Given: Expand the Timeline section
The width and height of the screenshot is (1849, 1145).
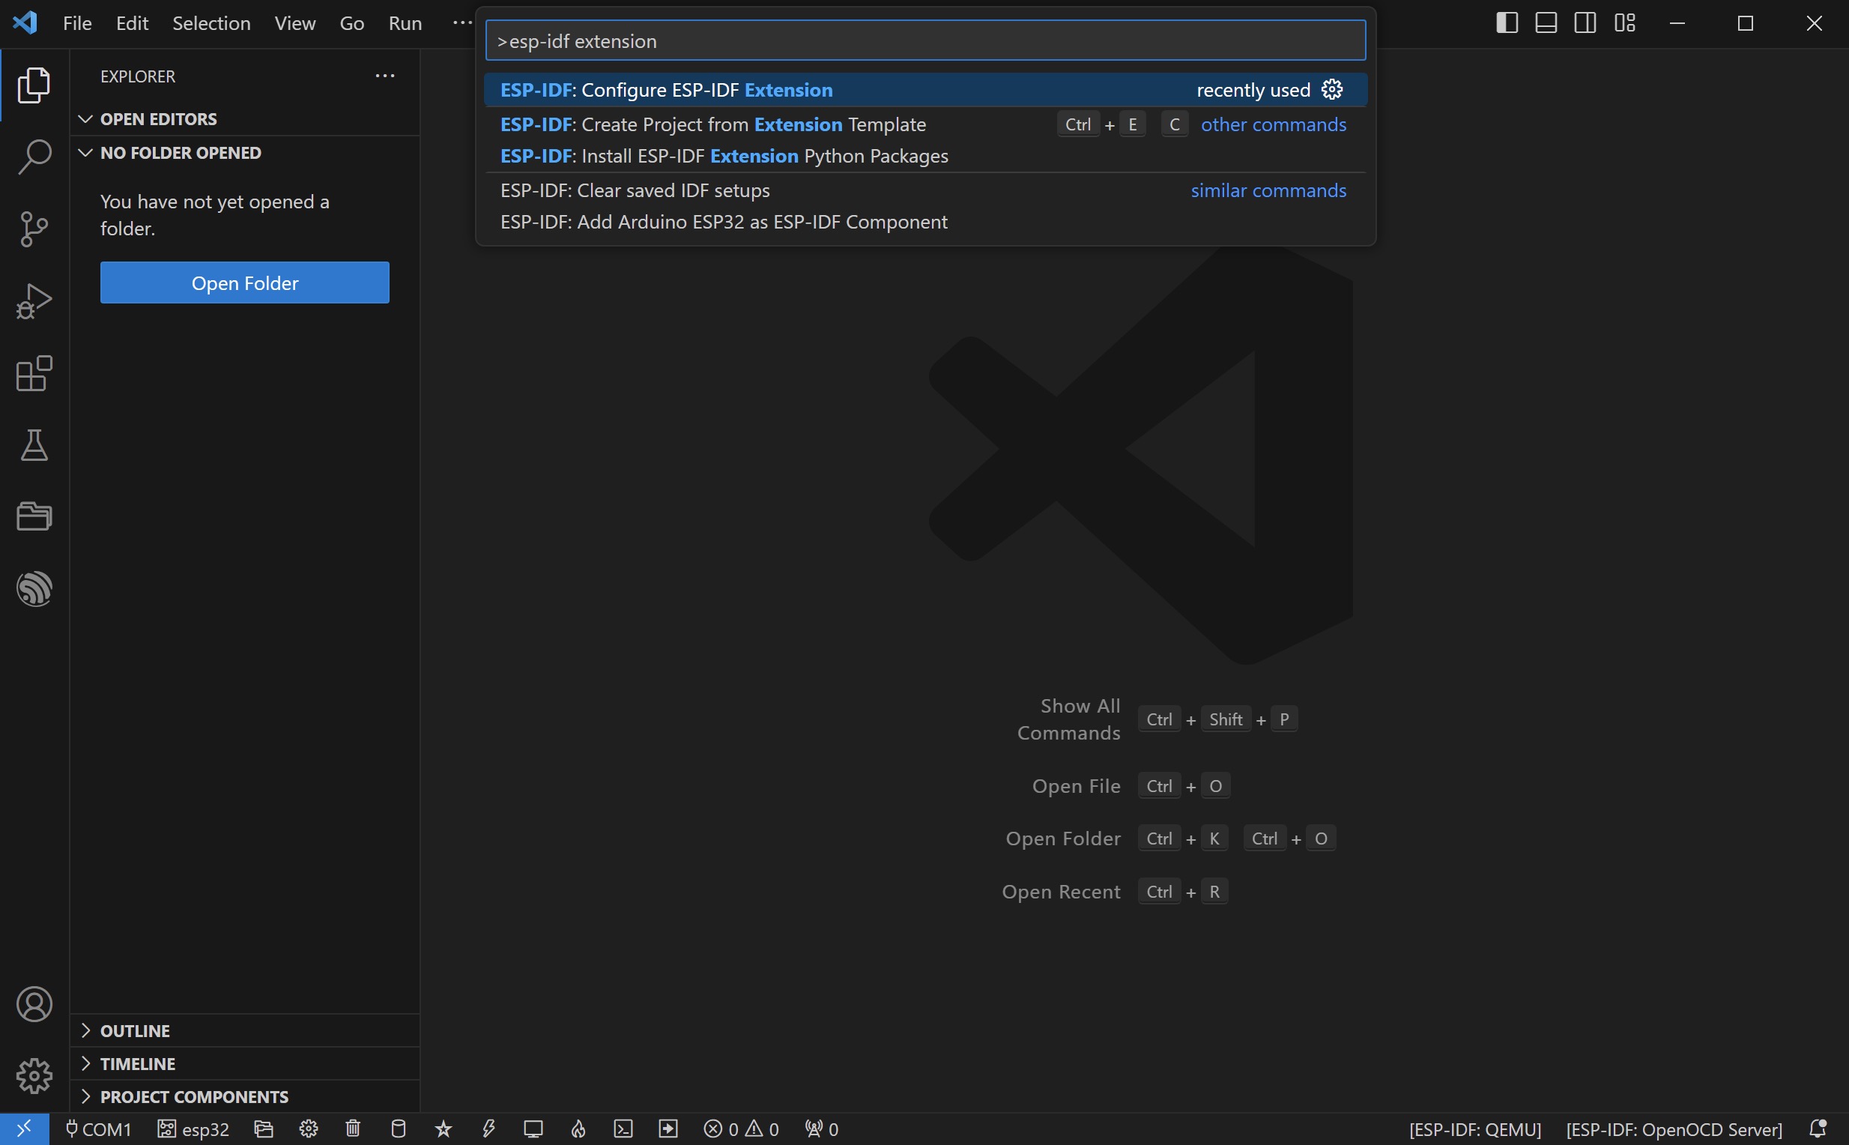Looking at the screenshot, I should coord(245,1064).
